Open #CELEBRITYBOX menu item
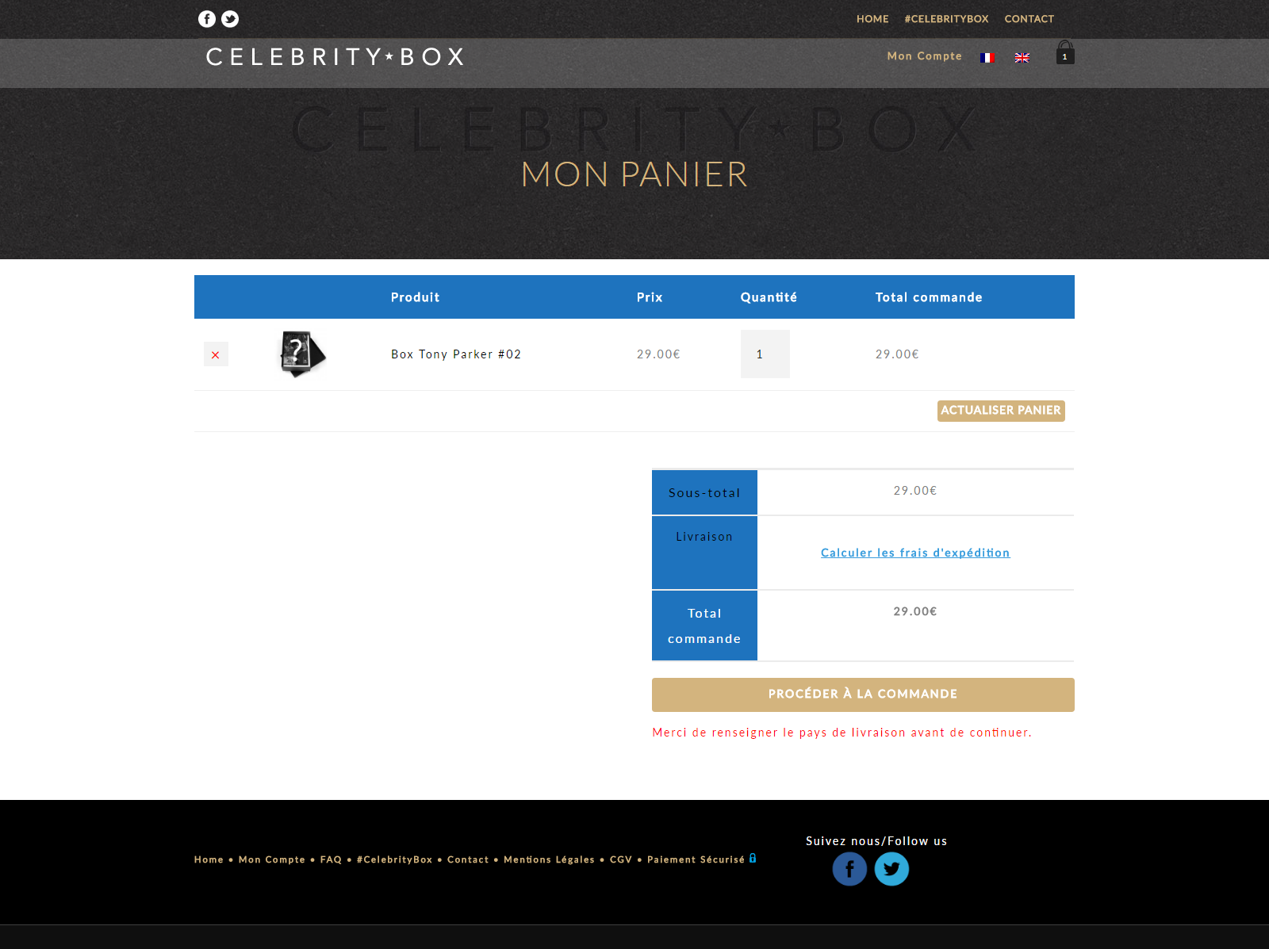This screenshot has width=1269, height=949. coord(946,19)
